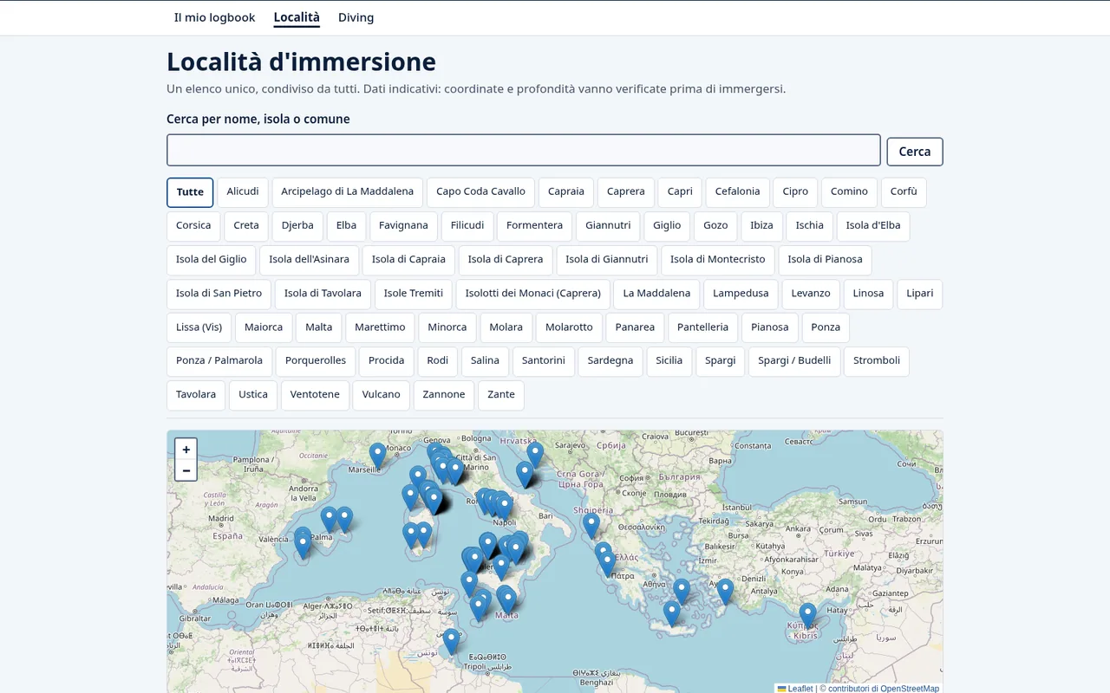Filter locations by Alicudi

[243, 192]
